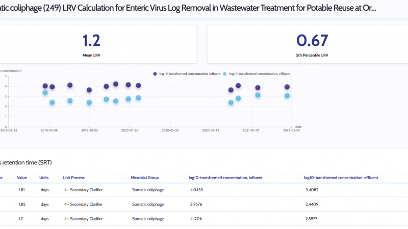
Task: Select the 4.1206 influent cell
Action: pyautogui.click(x=196, y=219)
